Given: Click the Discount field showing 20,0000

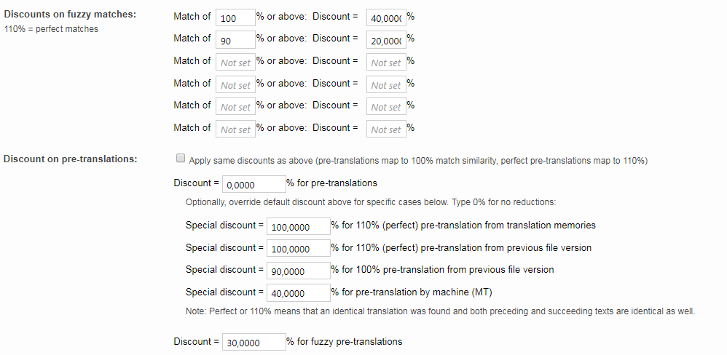Looking at the screenshot, I should pos(386,40).
